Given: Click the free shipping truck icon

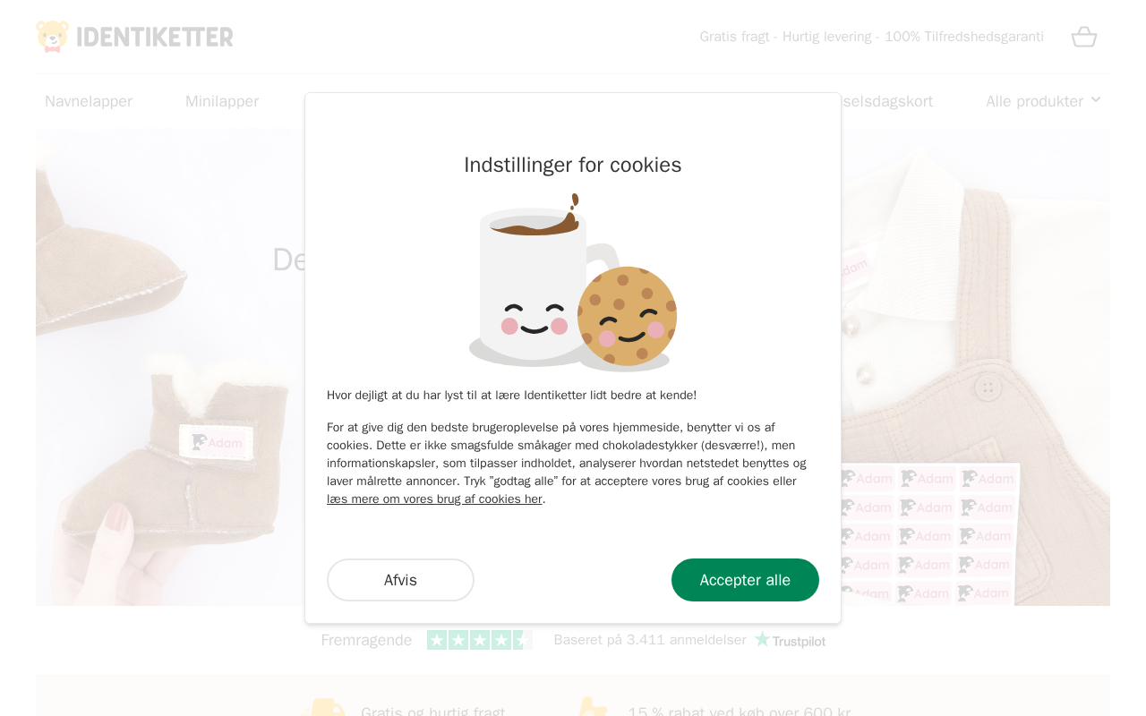Looking at the screenshot, I should tap(323, 707).
